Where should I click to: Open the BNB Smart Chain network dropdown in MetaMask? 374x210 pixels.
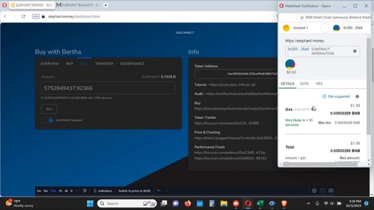tap(334, 17)
